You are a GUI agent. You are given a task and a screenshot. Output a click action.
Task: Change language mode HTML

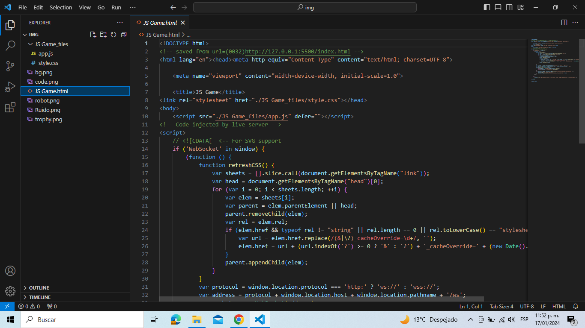tap(559, 306)
